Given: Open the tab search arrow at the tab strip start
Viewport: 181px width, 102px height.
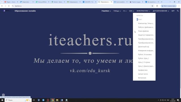Looking at the screenshot, I should 2,2.
